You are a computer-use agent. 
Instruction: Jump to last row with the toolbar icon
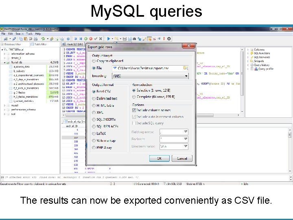tap(81, 39)
